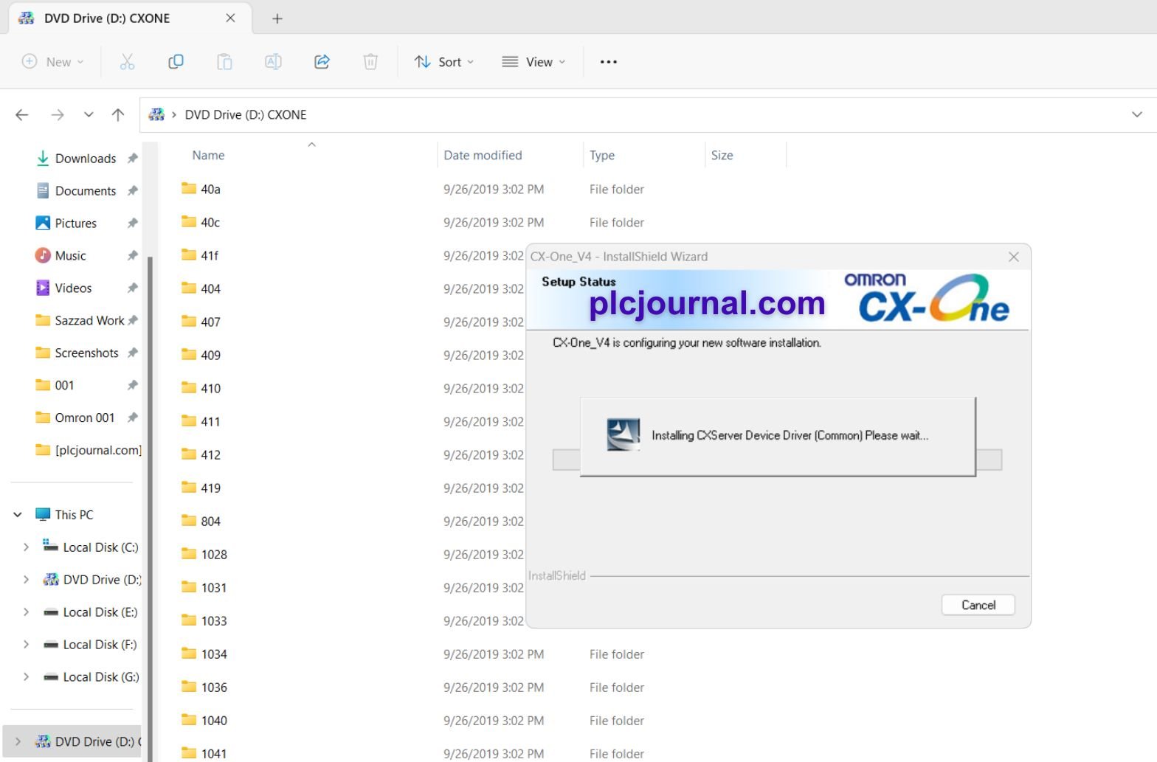Open [plcjournal.com] folder in sidebar
This screenshot has height=762, width=1157.
97,451
